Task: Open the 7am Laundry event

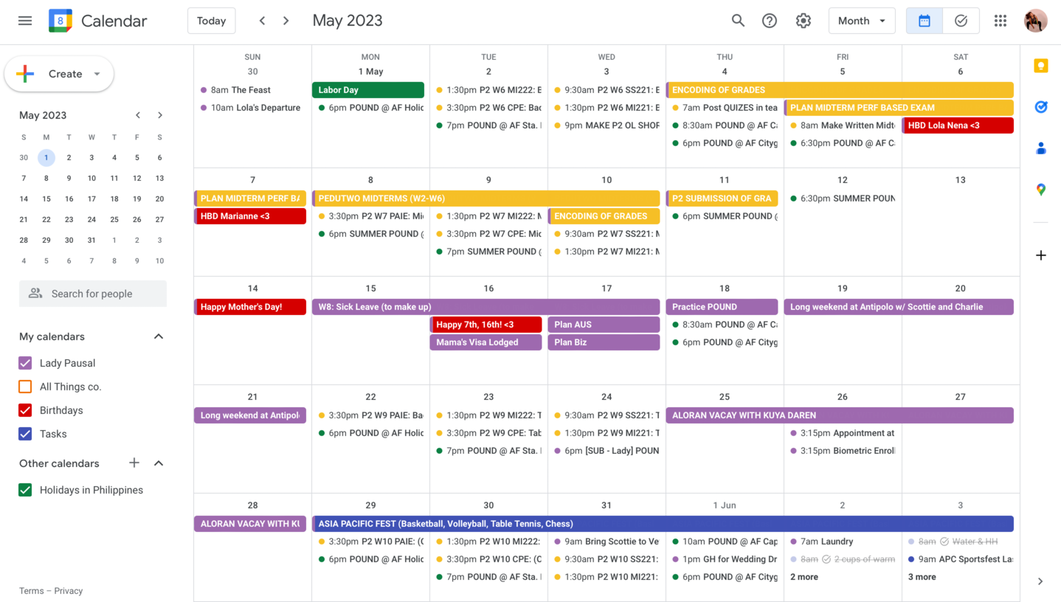Action: 840,542
